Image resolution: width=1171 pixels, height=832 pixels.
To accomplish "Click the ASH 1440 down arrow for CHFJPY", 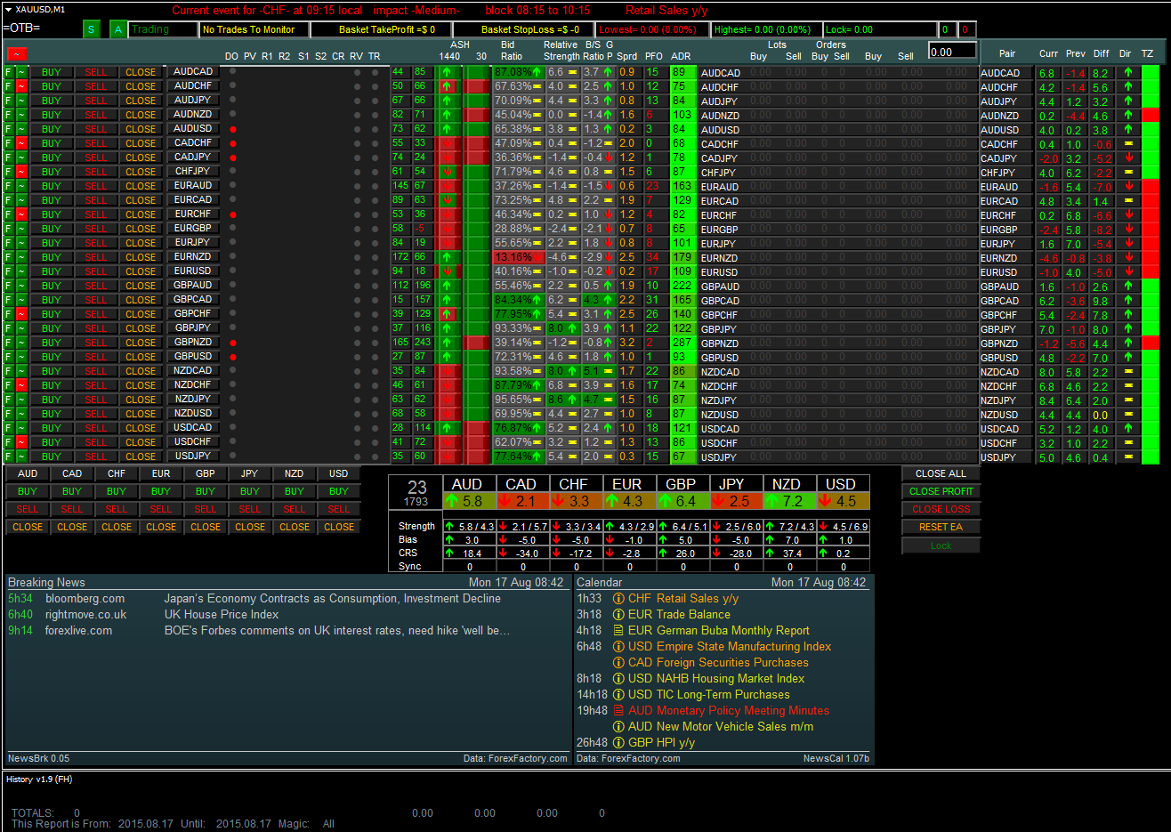I will pos(448,172).
